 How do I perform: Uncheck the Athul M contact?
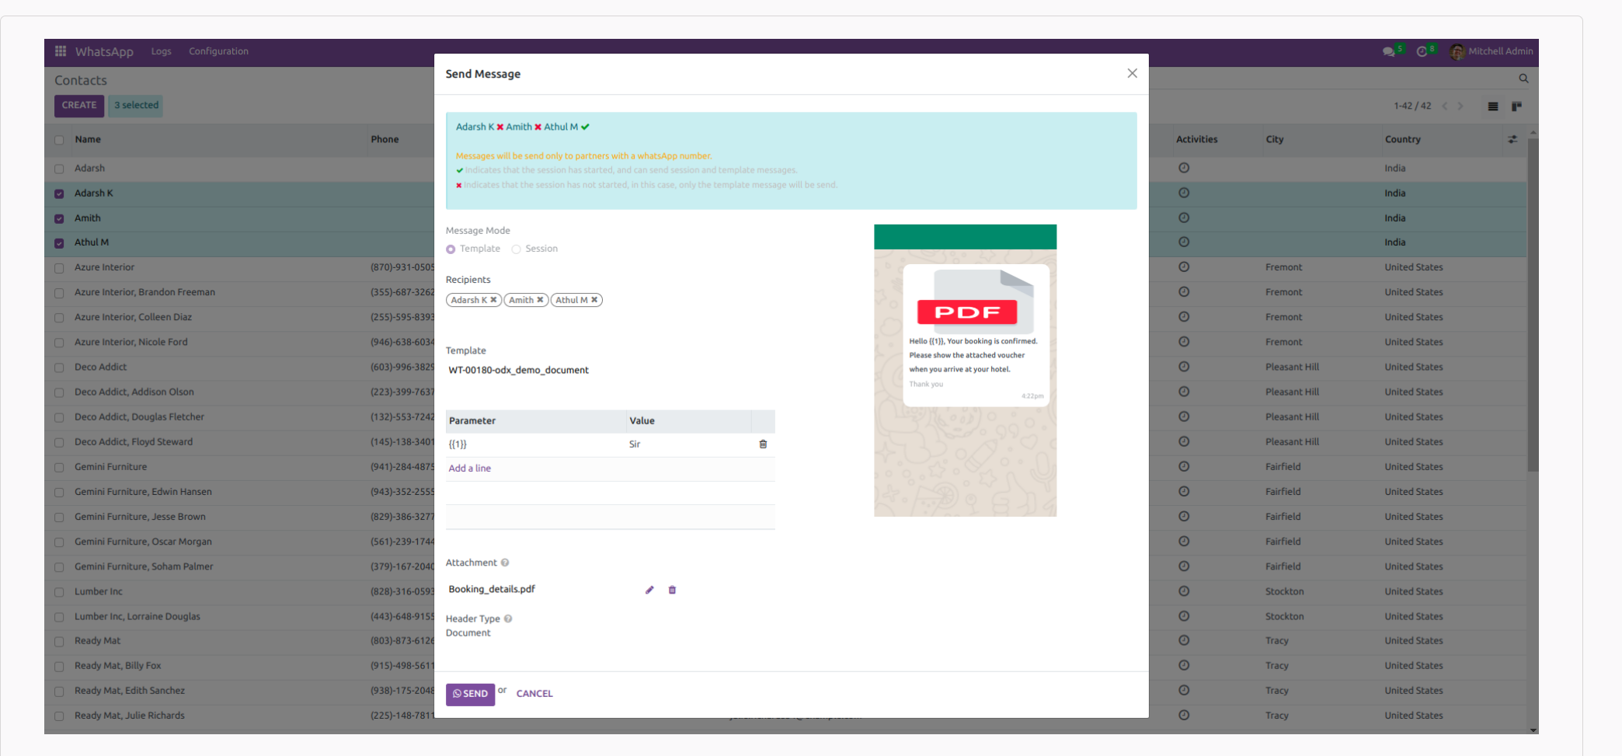pyautogui.click(x=59, y=243)
